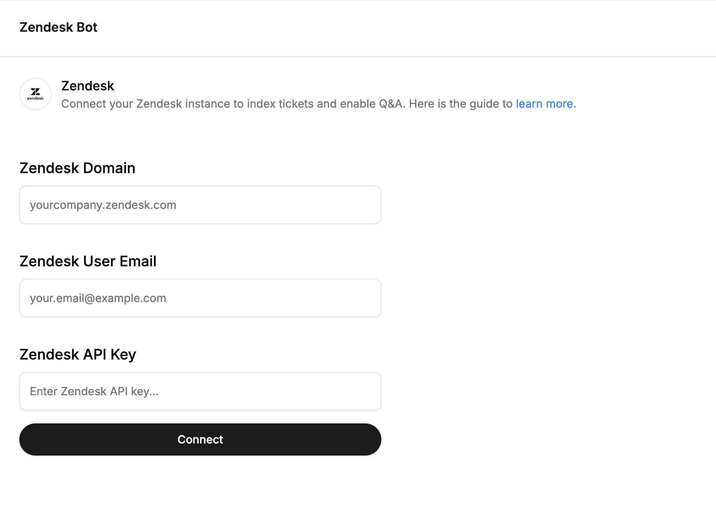
Task: Click the tiny zendesk wordmark under the logo
Action: pyautogui.click(x=35, y=98)
